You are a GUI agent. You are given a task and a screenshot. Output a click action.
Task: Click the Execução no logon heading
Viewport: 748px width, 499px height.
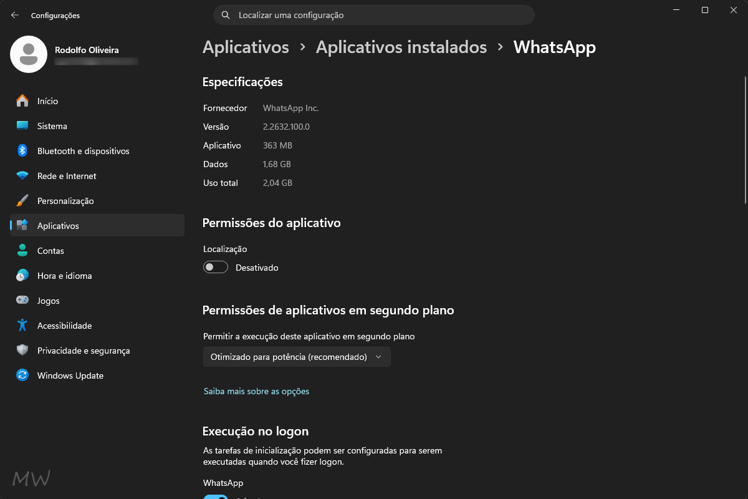click(x=256, y=431)
